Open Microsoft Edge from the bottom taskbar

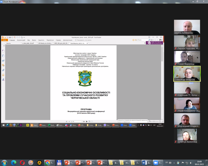(x=13, y=162)
